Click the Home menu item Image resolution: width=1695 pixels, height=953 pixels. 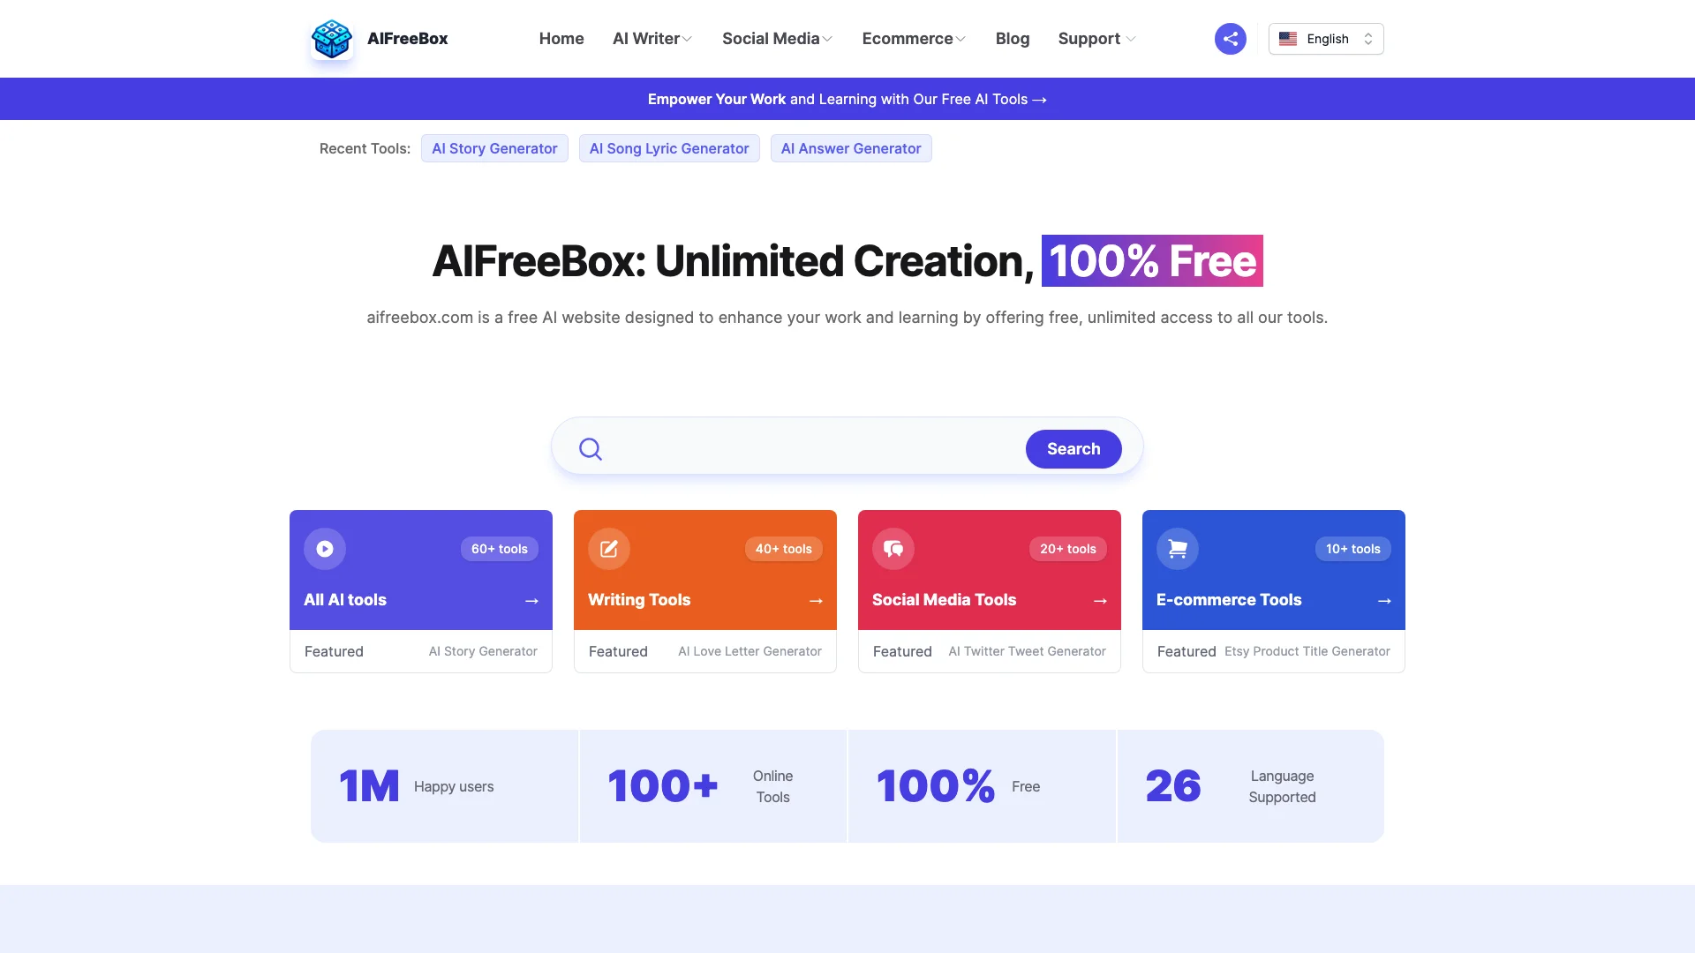[x=561, y=39]
